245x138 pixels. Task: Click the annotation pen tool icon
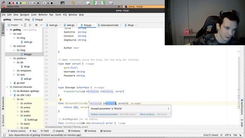3,3
